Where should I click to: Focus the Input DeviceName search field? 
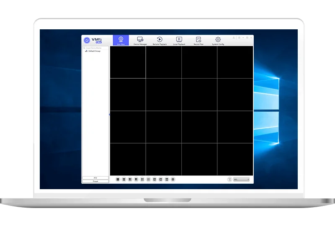coord(95,48)
